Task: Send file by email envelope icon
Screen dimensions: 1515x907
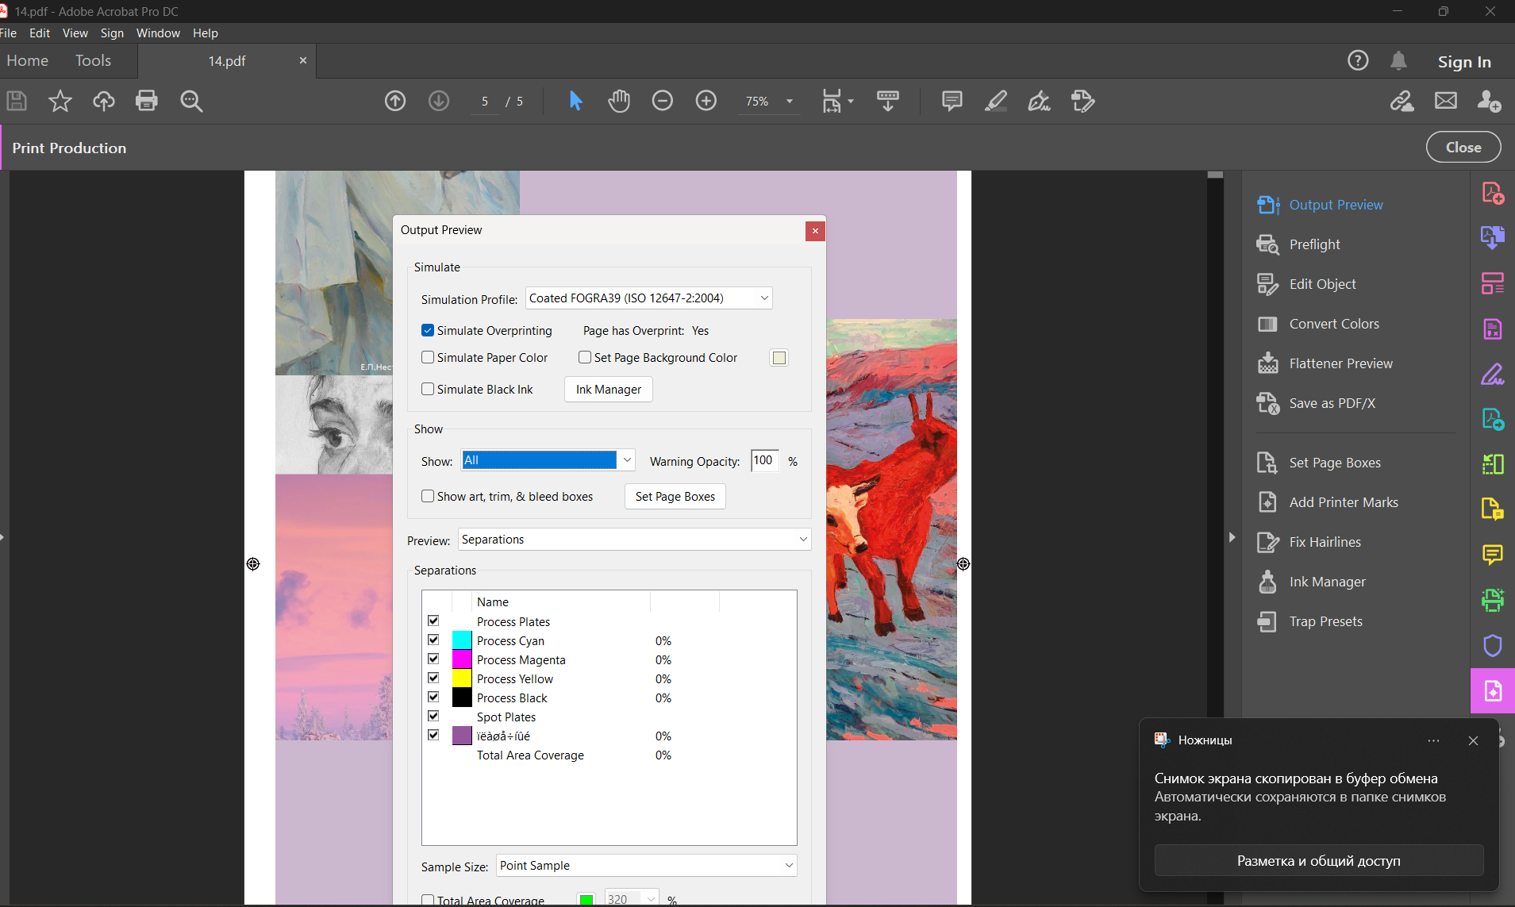Action: coord(1446,101)
